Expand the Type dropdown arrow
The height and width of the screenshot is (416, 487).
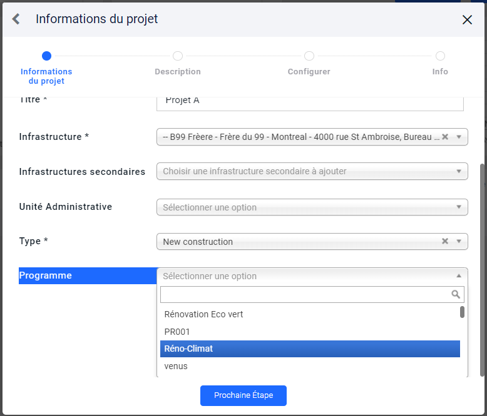coord(459,241)
